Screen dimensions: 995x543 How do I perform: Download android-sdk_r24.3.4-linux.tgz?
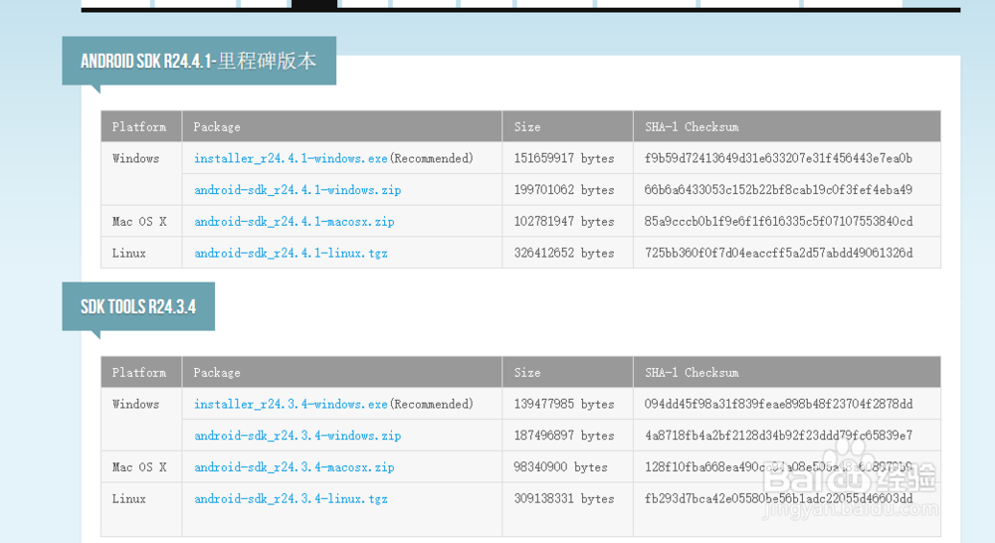291,499
